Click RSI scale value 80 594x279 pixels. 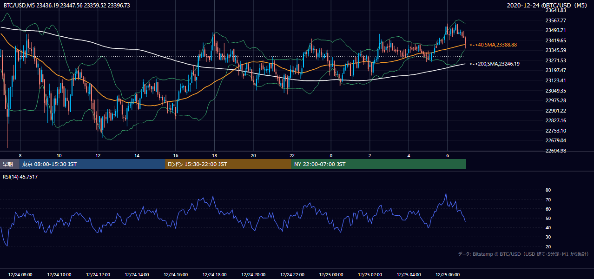548,190
